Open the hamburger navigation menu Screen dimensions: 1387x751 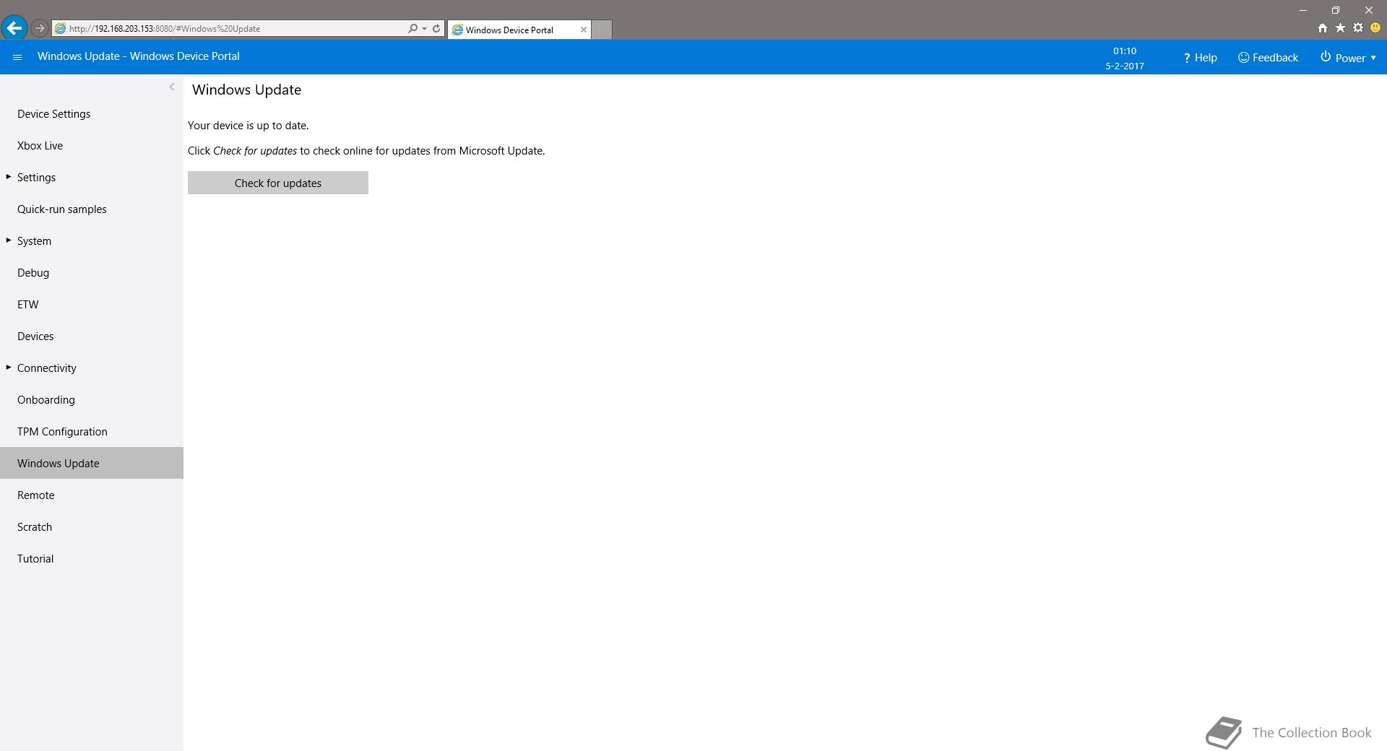[17, 57]
